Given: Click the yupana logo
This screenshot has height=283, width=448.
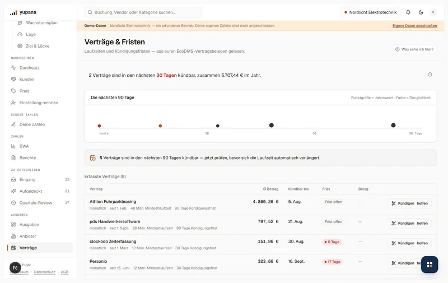Looking at the screenshot, I should [23, 12].
